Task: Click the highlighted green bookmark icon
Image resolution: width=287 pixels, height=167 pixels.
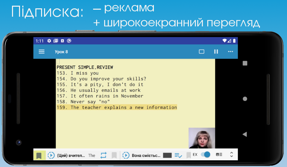Action: click(x=39, y=155)
